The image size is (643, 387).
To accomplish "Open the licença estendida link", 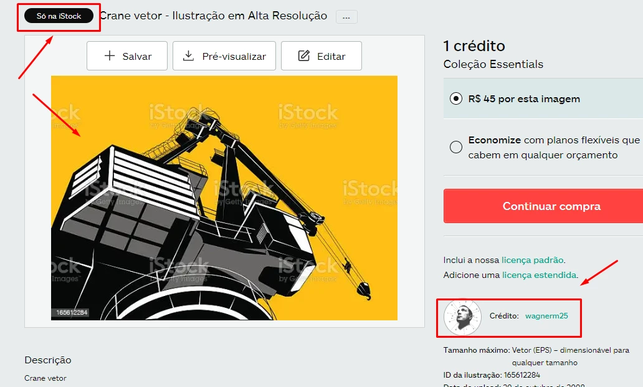I will pos(539,275).
